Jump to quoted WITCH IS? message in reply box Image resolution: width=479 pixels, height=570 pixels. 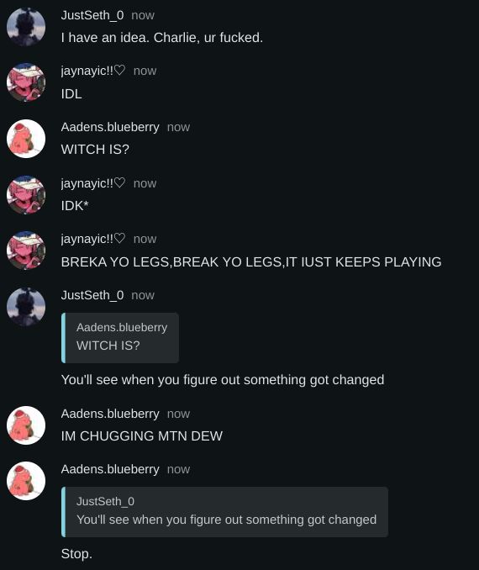(120, 338)
